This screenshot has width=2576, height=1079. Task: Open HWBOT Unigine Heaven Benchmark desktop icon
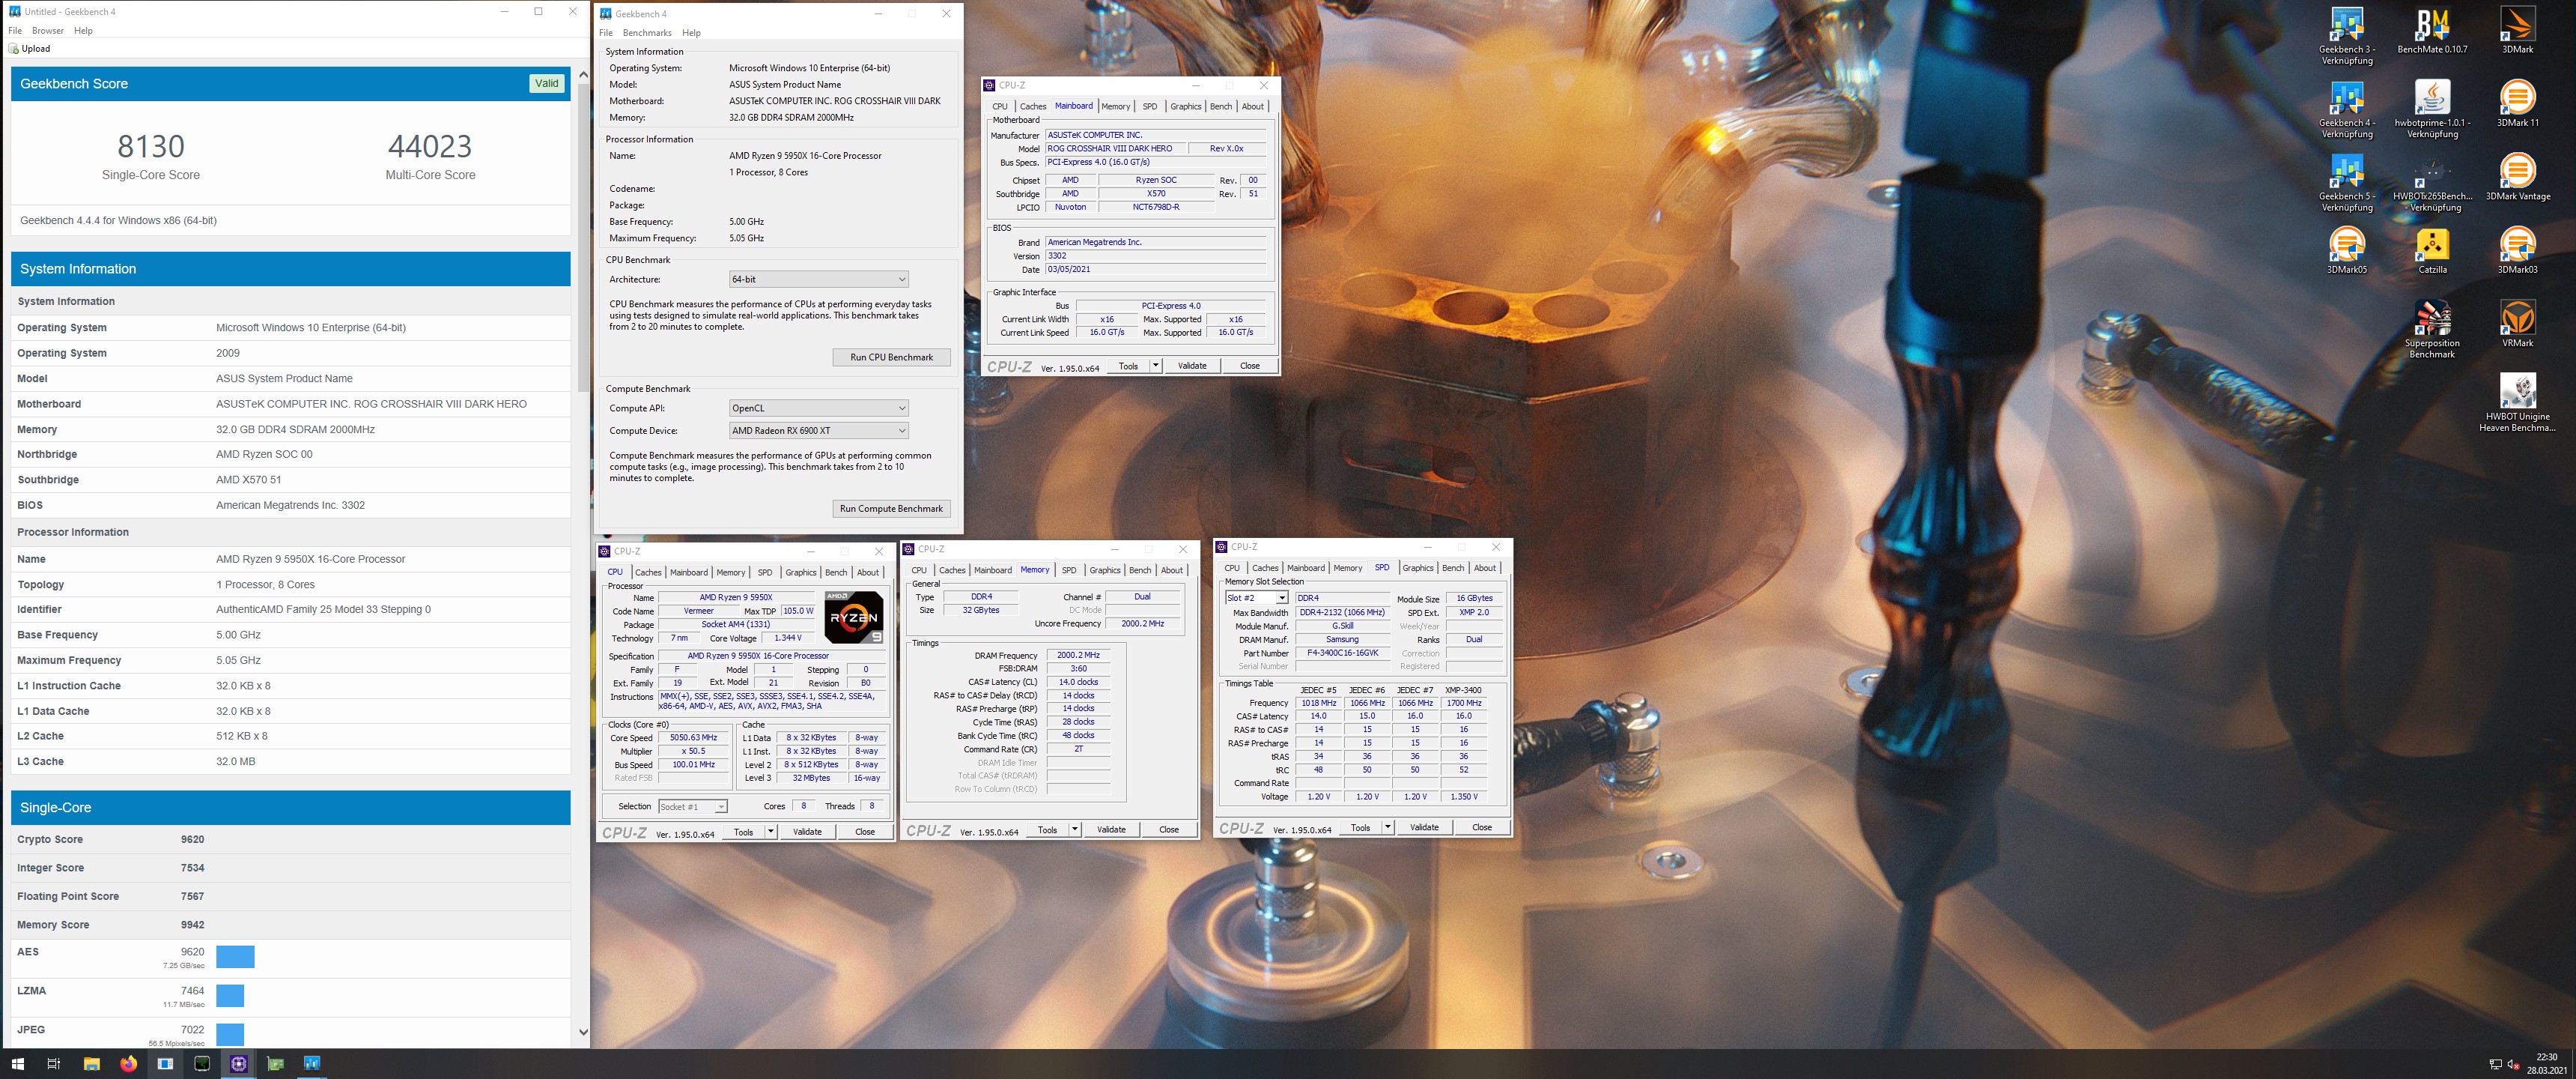coord(2517,402)
